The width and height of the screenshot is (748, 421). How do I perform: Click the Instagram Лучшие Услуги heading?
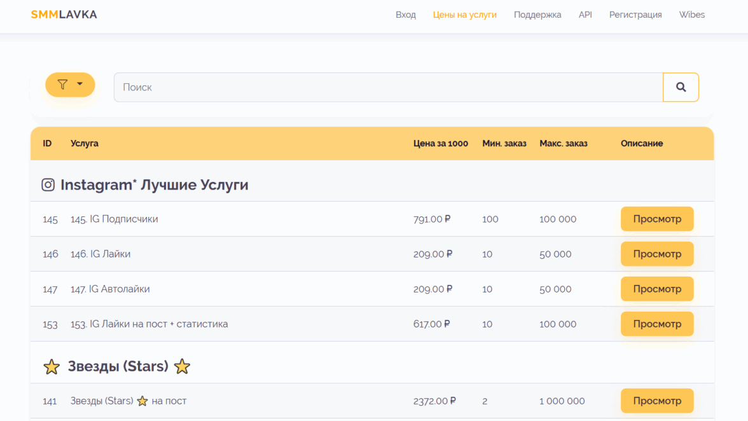click(154, 185)
